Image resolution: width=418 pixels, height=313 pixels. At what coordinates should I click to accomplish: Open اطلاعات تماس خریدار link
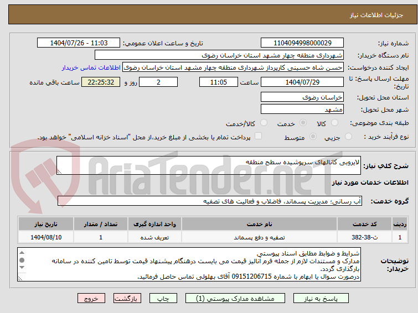click(91, 67)
